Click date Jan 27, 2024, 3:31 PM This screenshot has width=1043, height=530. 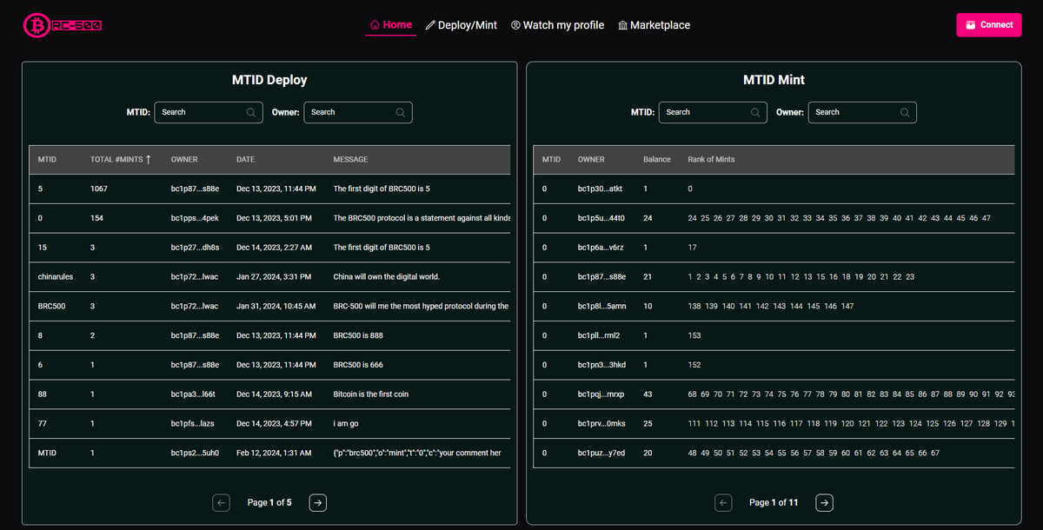[274, 277]
